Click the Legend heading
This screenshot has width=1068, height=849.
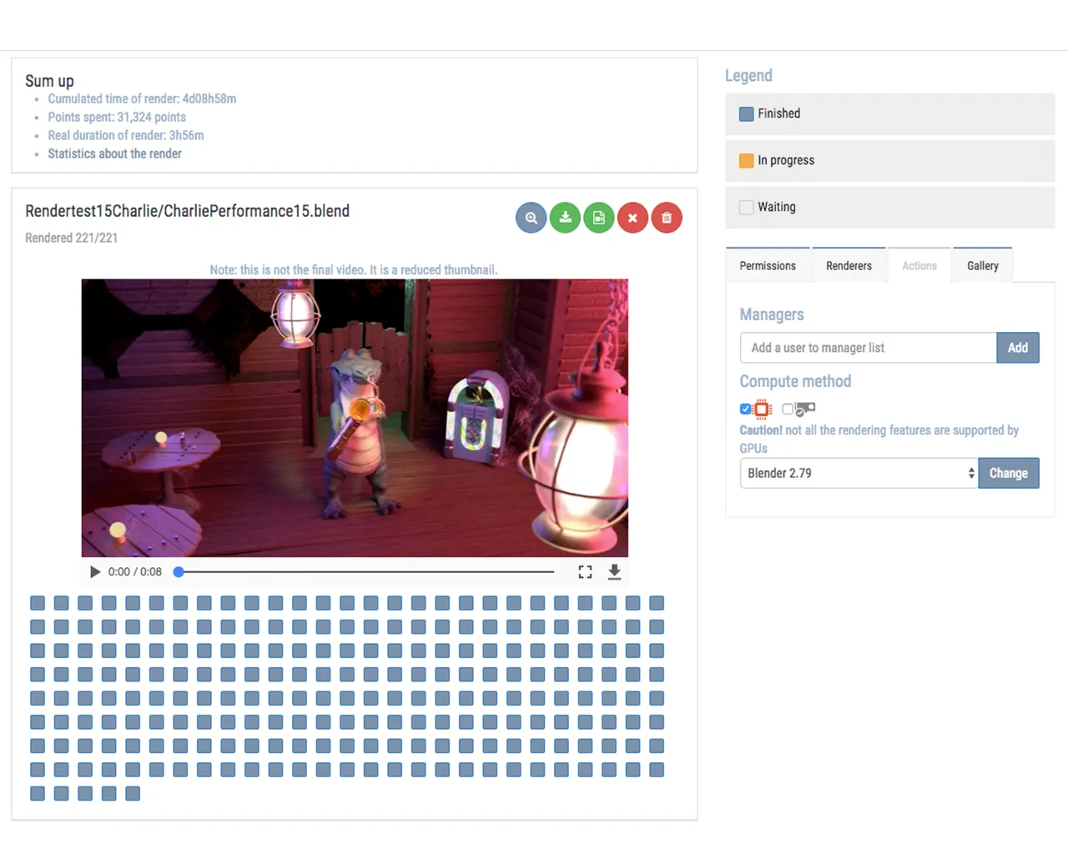pos(748,75)
